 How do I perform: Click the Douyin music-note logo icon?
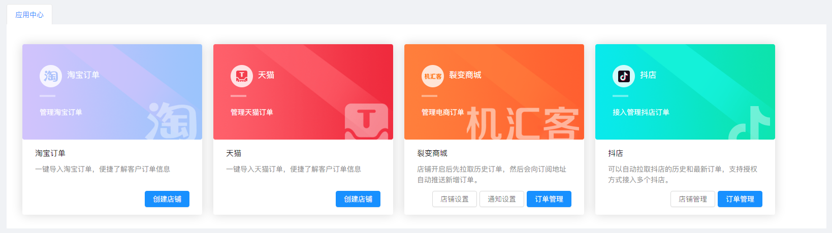point(624,76)
